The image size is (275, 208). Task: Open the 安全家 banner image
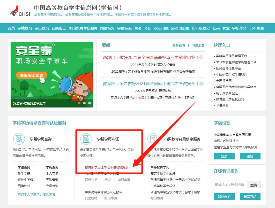tap(52, 75)
